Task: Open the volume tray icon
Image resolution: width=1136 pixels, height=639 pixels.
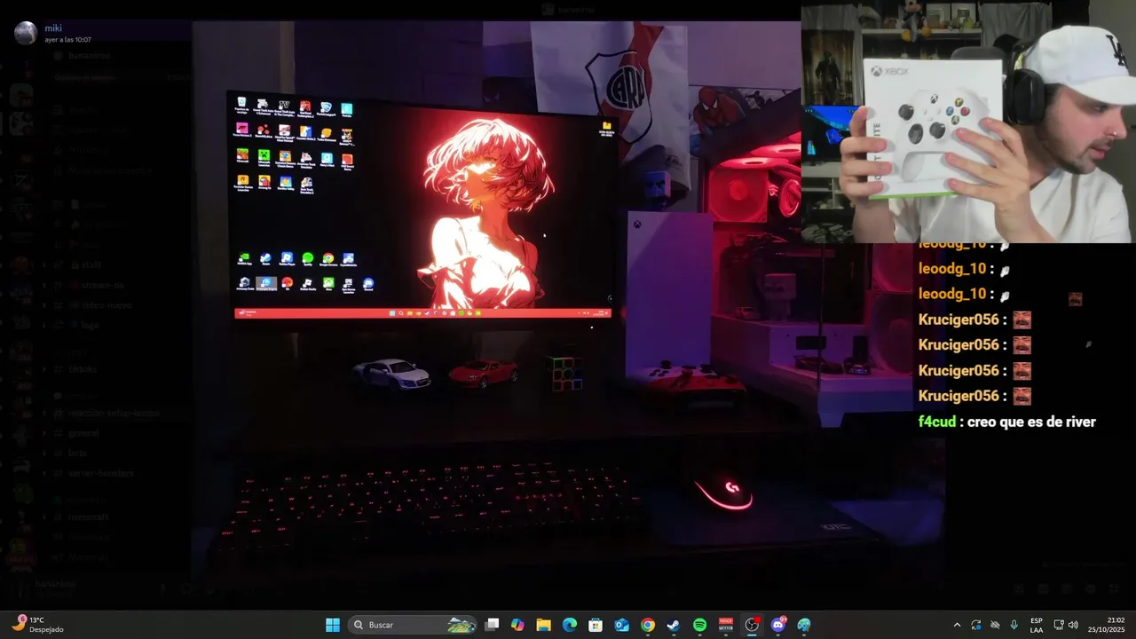Action: [x=1073, y=625]
